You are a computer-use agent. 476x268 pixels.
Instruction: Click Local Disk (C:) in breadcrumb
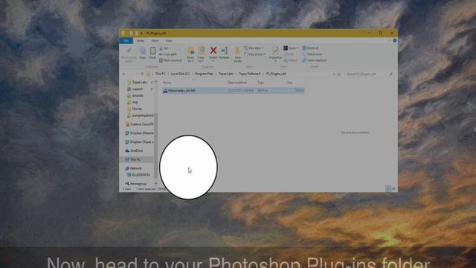[180, 74]
